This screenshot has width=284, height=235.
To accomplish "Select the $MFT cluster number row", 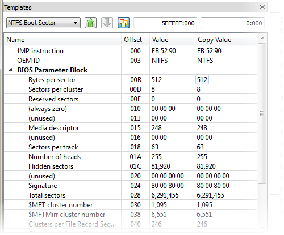I will pyautogui.click(x=131, y=205).
